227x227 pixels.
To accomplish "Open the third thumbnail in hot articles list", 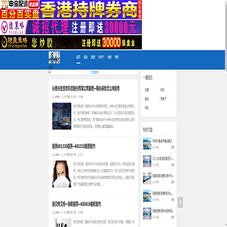I will click(147, 178).
